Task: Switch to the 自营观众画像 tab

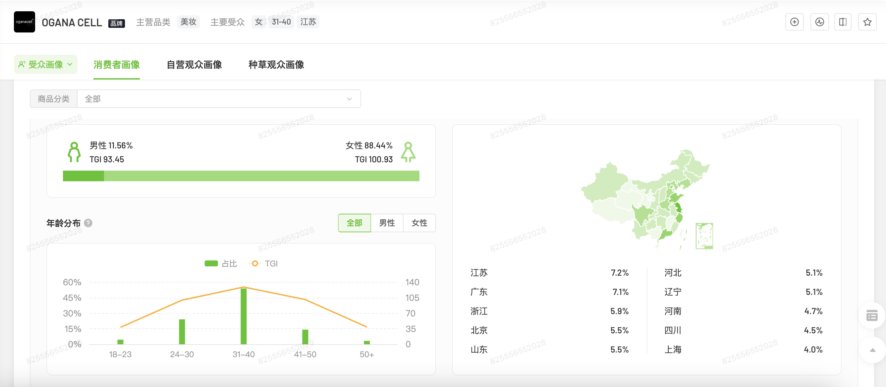Action: [x=195, y=65]
